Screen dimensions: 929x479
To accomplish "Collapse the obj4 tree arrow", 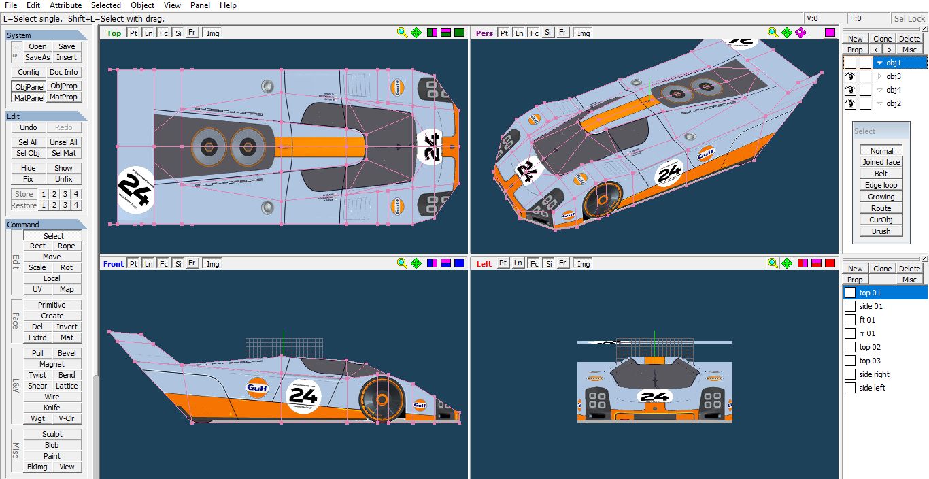I will (x=879, y=90).
